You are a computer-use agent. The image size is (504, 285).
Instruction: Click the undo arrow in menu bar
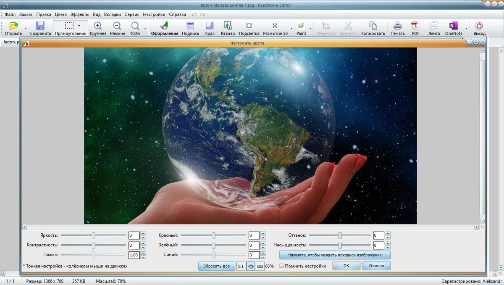click(x=194, y=14)
